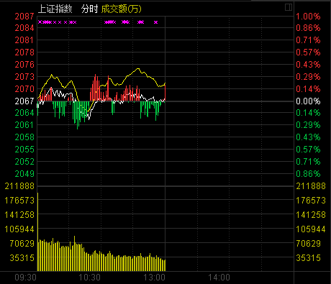Click the 0.00% baseline percent label

coord(308,101)
